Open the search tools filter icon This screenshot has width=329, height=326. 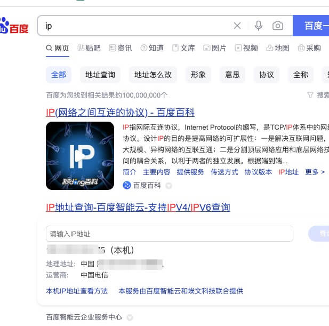310,95
